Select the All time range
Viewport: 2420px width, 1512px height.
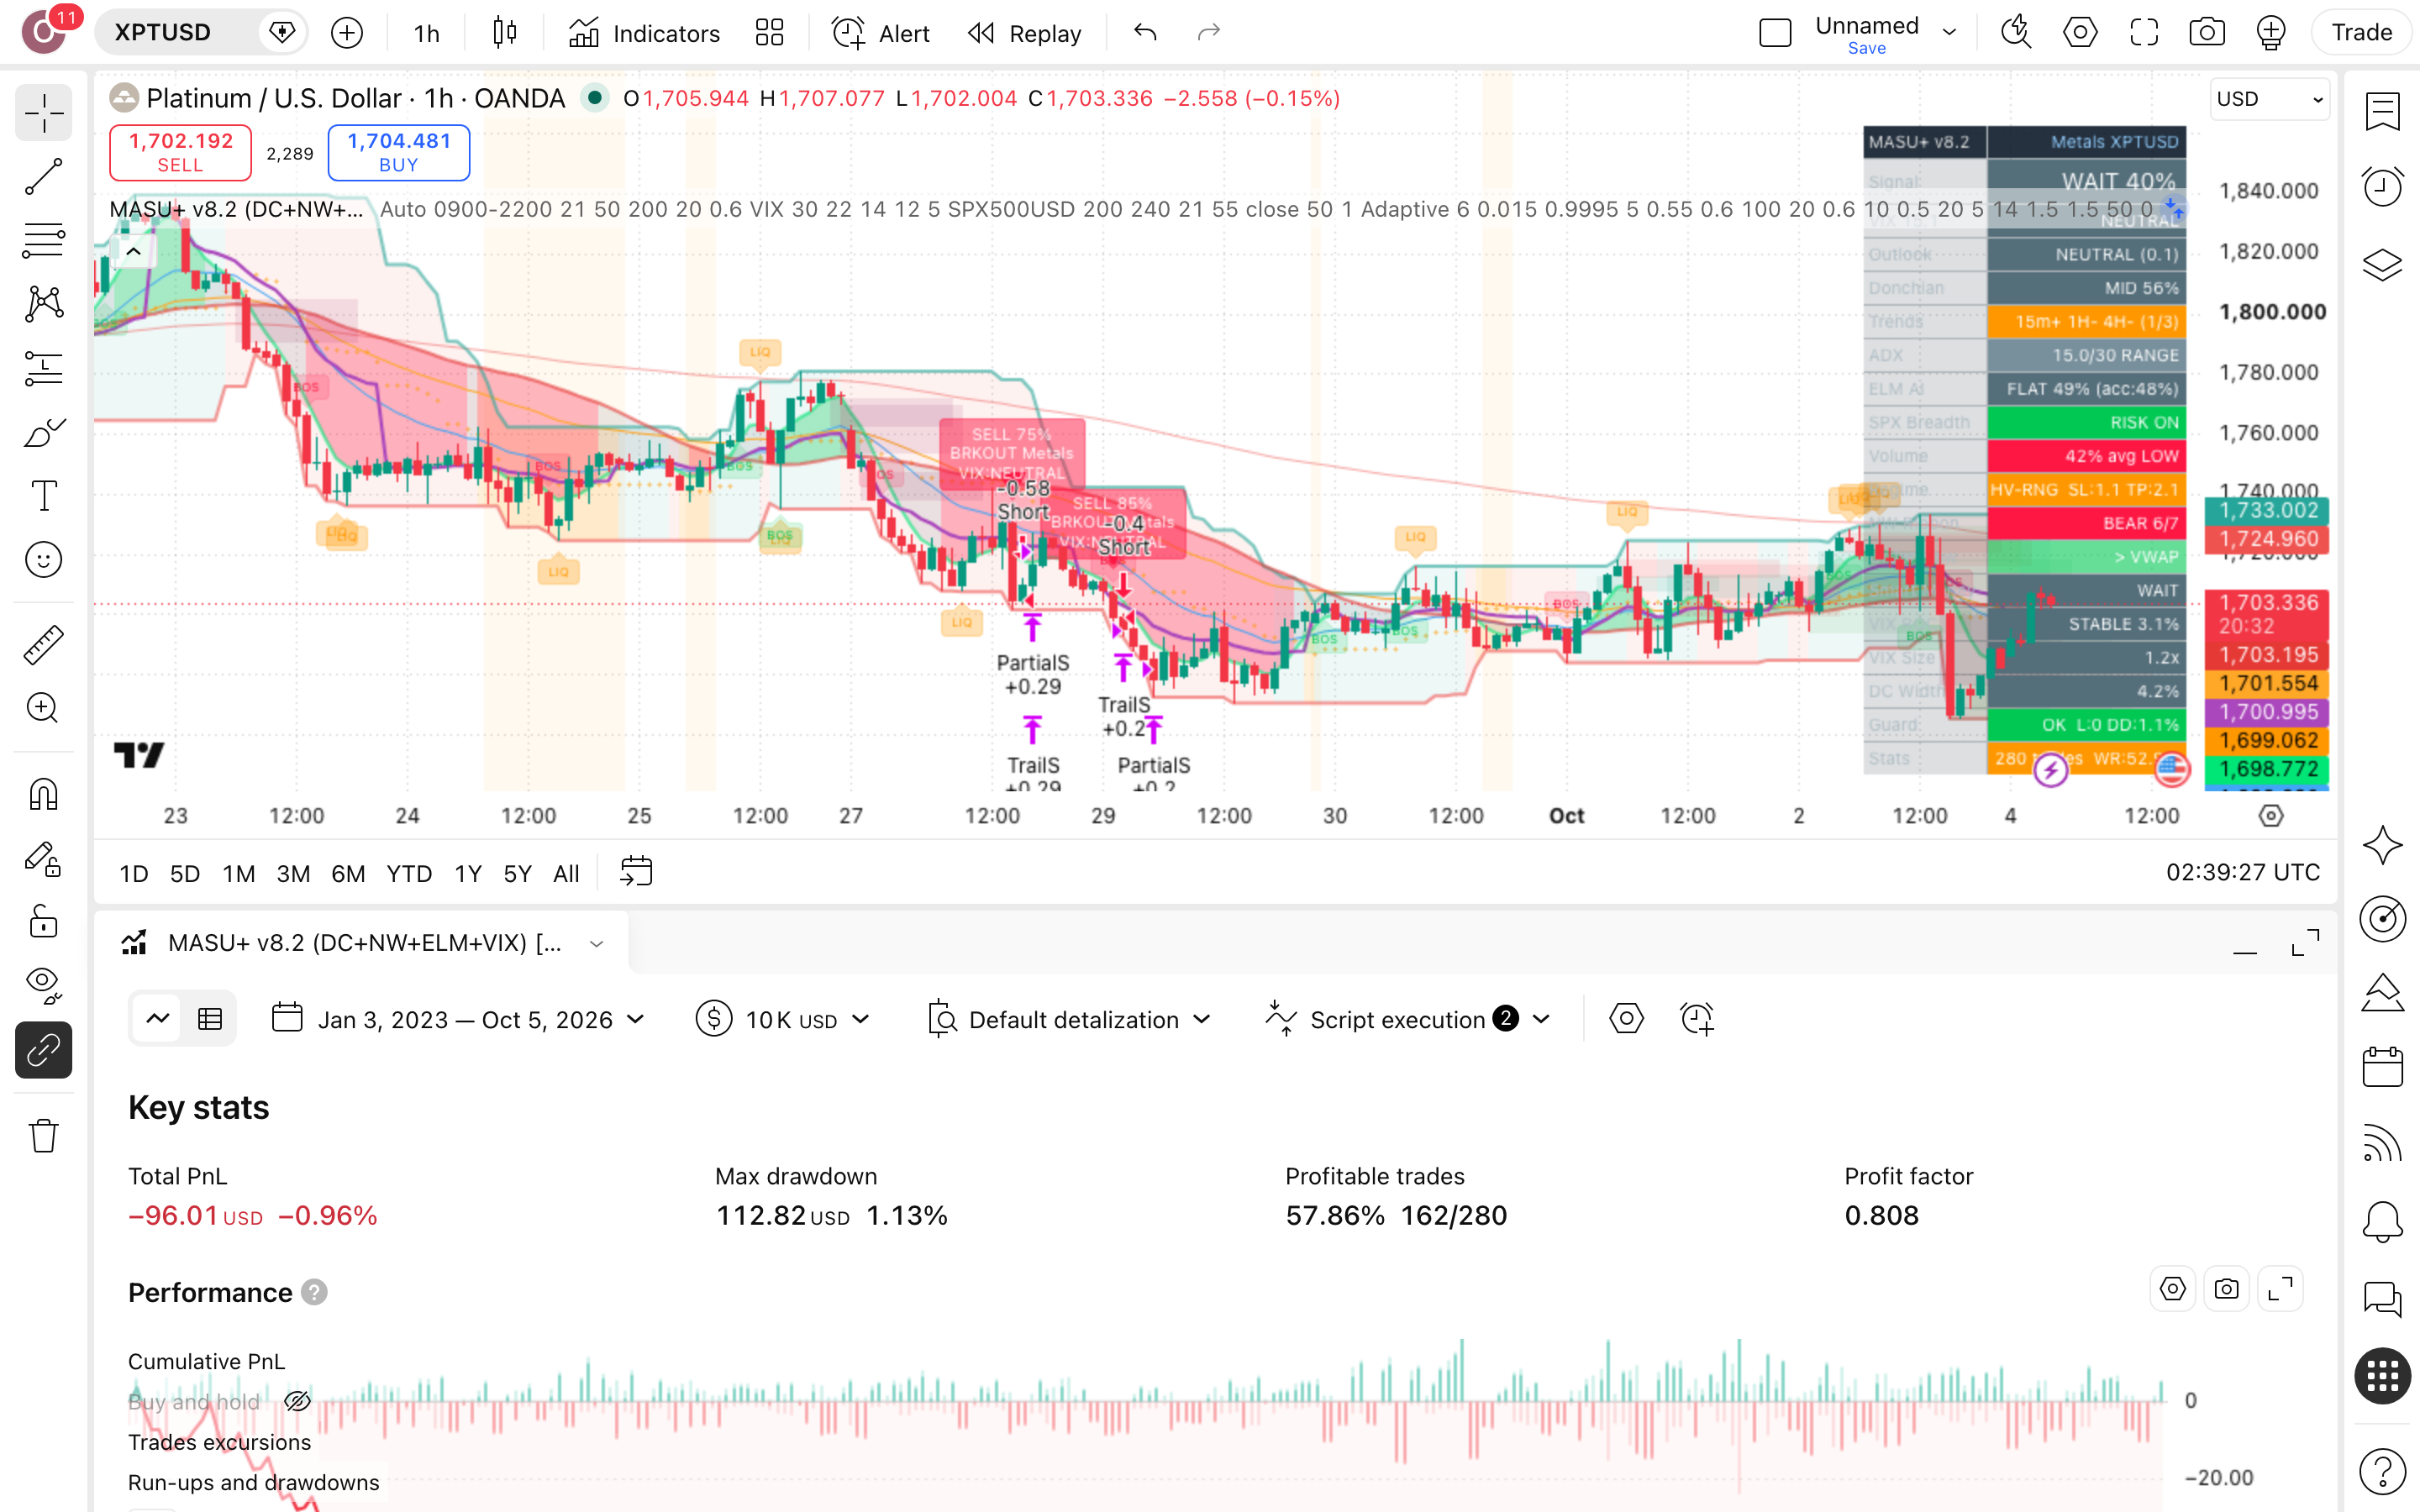[566, 873]
